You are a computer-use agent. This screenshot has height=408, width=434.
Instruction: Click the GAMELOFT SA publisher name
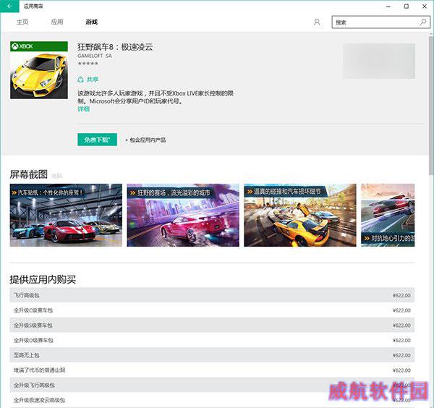(x=95, y=56)
